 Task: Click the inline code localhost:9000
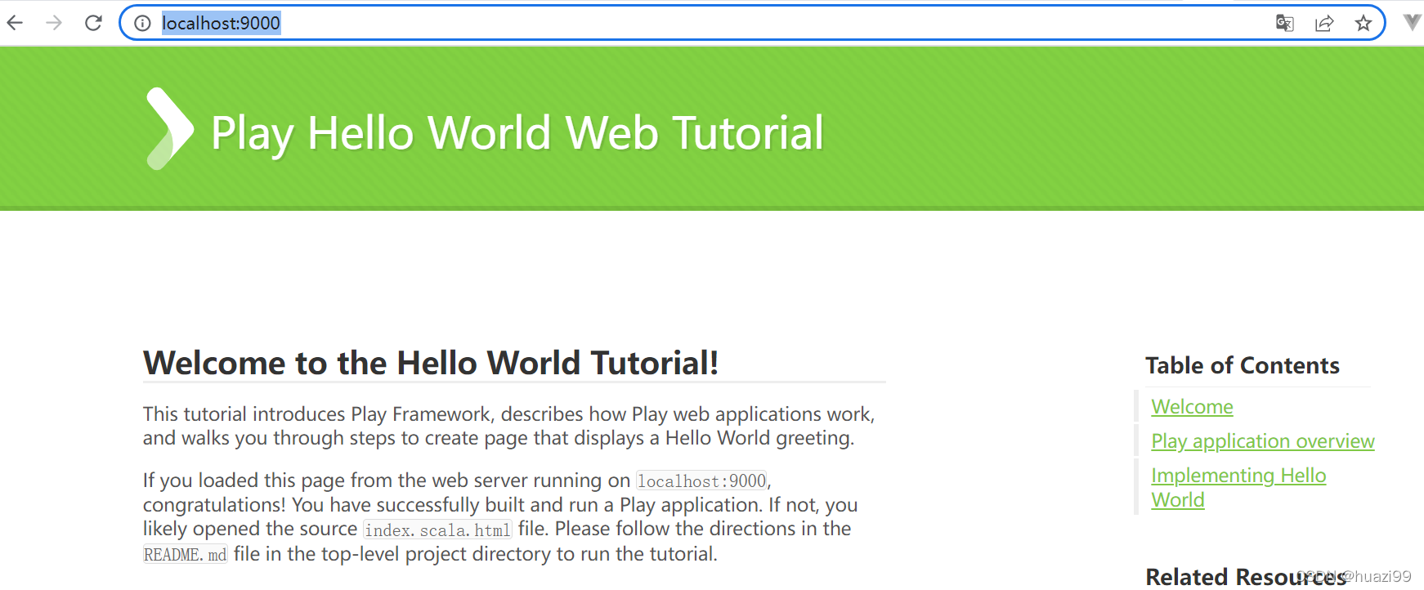tap(702, 481)
